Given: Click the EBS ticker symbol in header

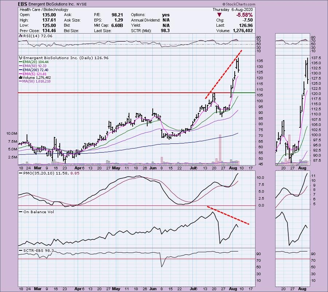Looking at the screenshot, I should point(22,4).
